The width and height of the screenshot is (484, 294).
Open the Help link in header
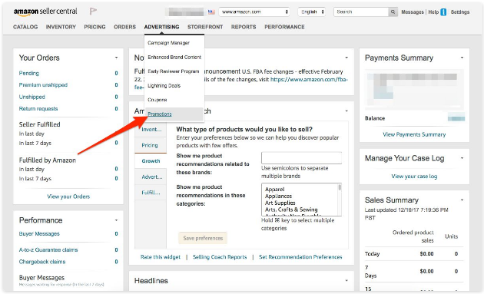(433, 12)
